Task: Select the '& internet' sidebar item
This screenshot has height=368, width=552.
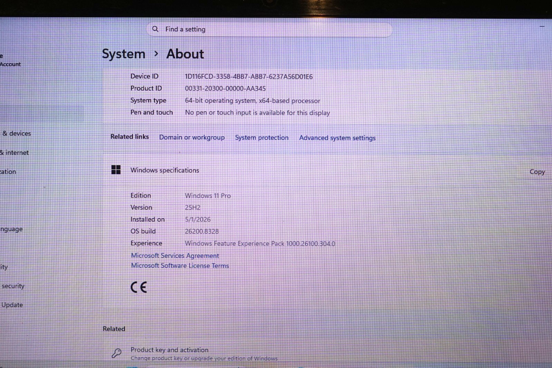Action: click(x=14, y=153)
